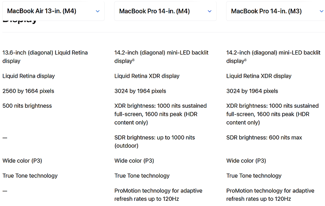Click the partially hidden Display section heading
This screenshot has width=325, height=206.
click(x=20, y=21)
